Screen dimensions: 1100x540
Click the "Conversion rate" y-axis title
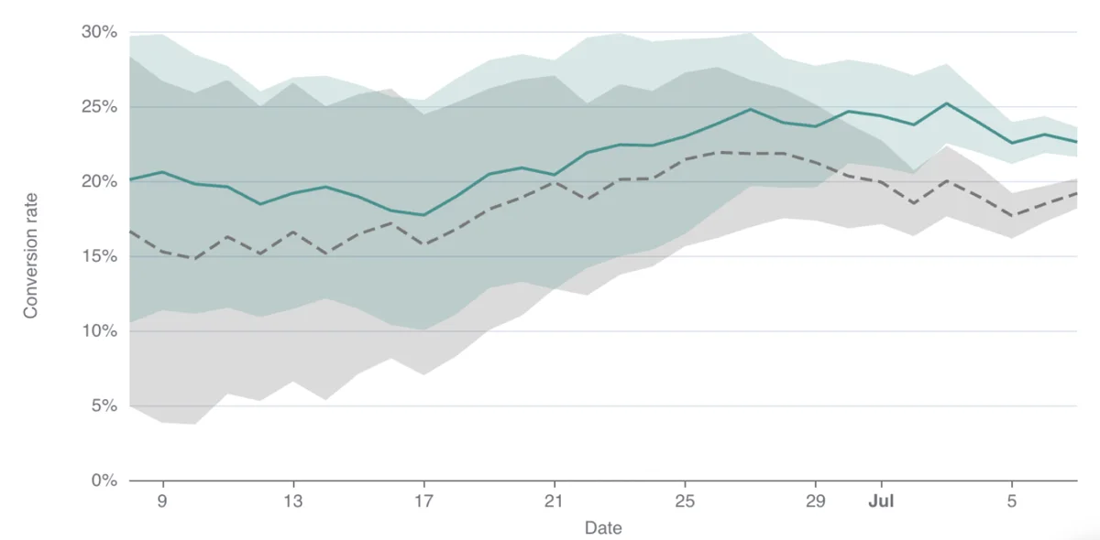31,255
